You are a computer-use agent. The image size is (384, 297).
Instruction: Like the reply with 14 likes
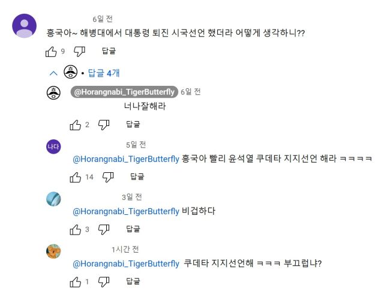point(75,177)
